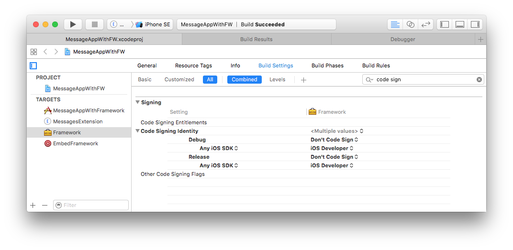Collapse the Signing section
513x250 pixels.
pos(138,102)
